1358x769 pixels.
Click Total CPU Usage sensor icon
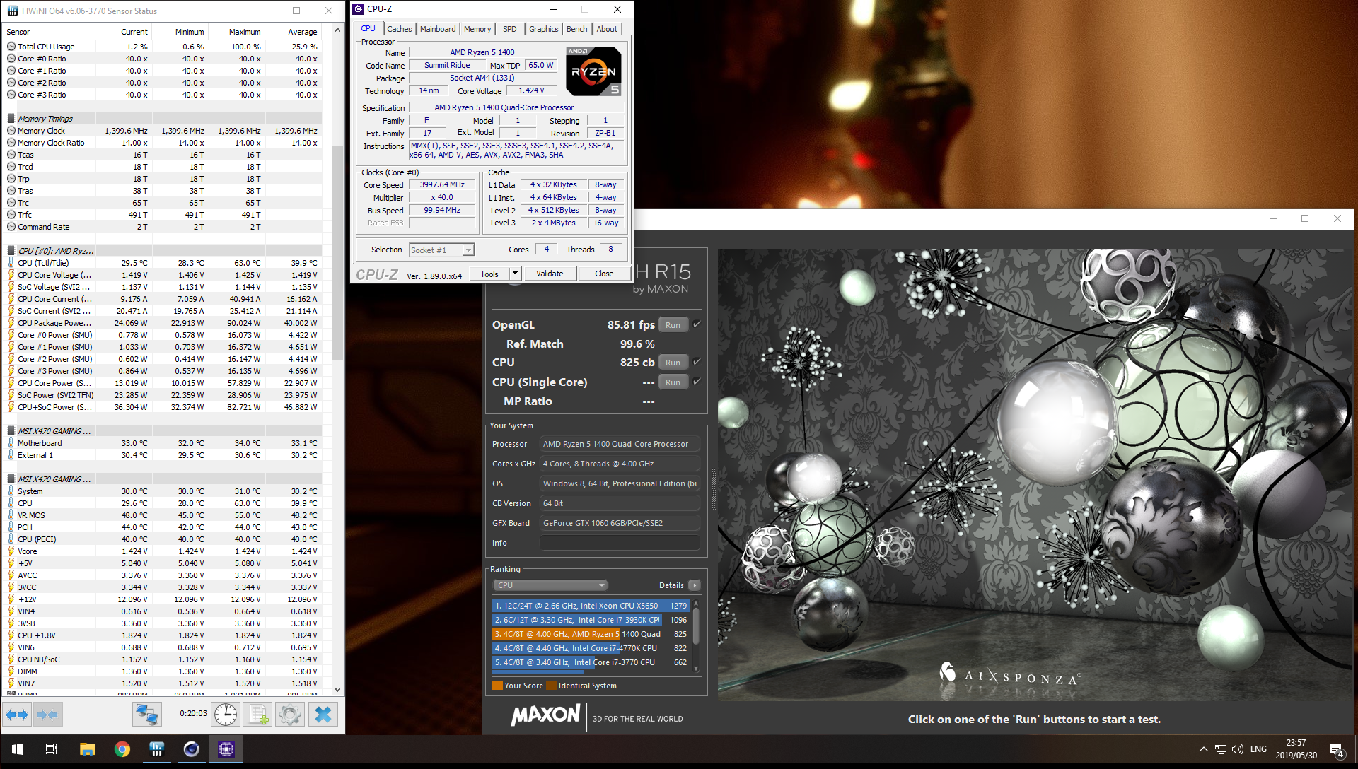[11, 47]
